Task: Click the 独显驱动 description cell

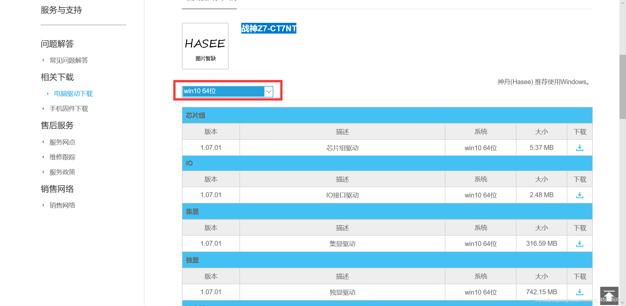Action: tap(342, 292)
